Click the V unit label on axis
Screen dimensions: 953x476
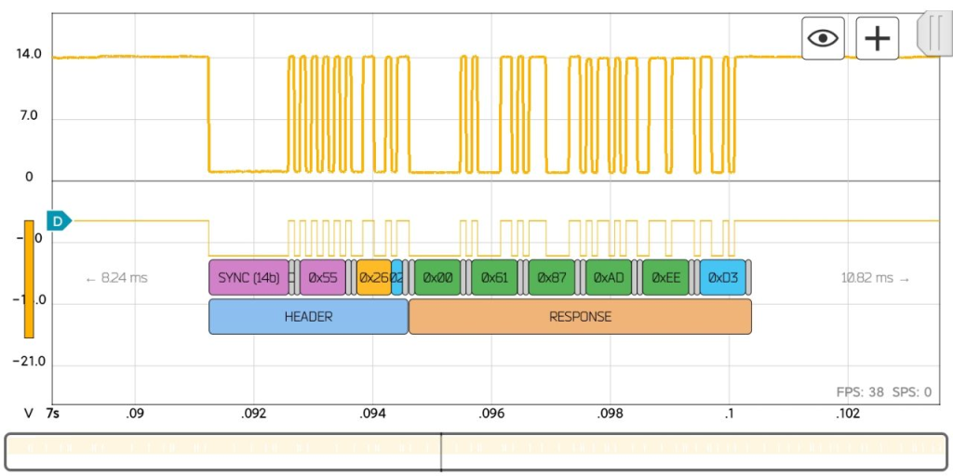[x=29, y=412]
